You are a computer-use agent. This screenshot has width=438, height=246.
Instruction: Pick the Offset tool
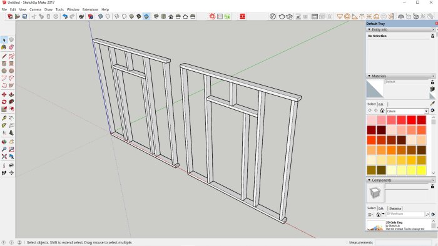[11, 109]
